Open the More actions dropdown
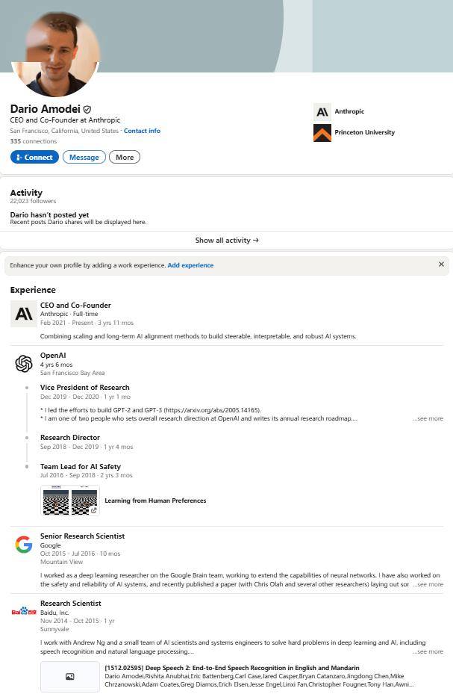Image resolution: width=453 pixels, height=694 pixels. tap(125, 157)
